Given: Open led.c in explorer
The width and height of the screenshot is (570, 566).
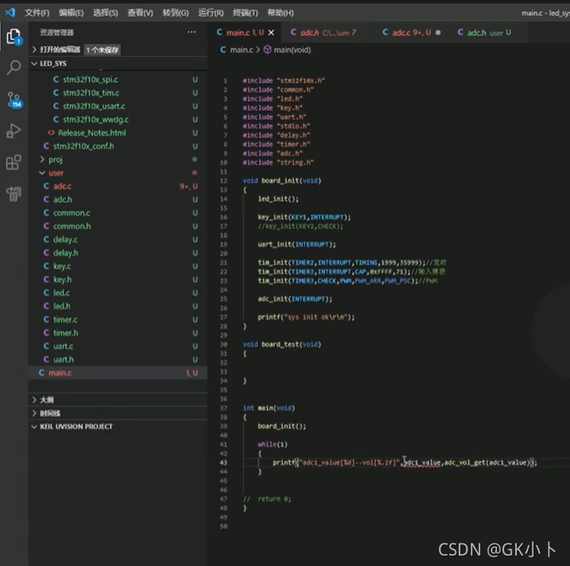Looking at the screenshot, I should (118, 293).
